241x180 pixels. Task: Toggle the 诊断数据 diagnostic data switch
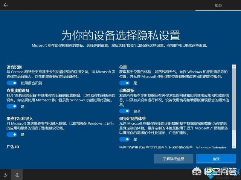coord(124,111)
